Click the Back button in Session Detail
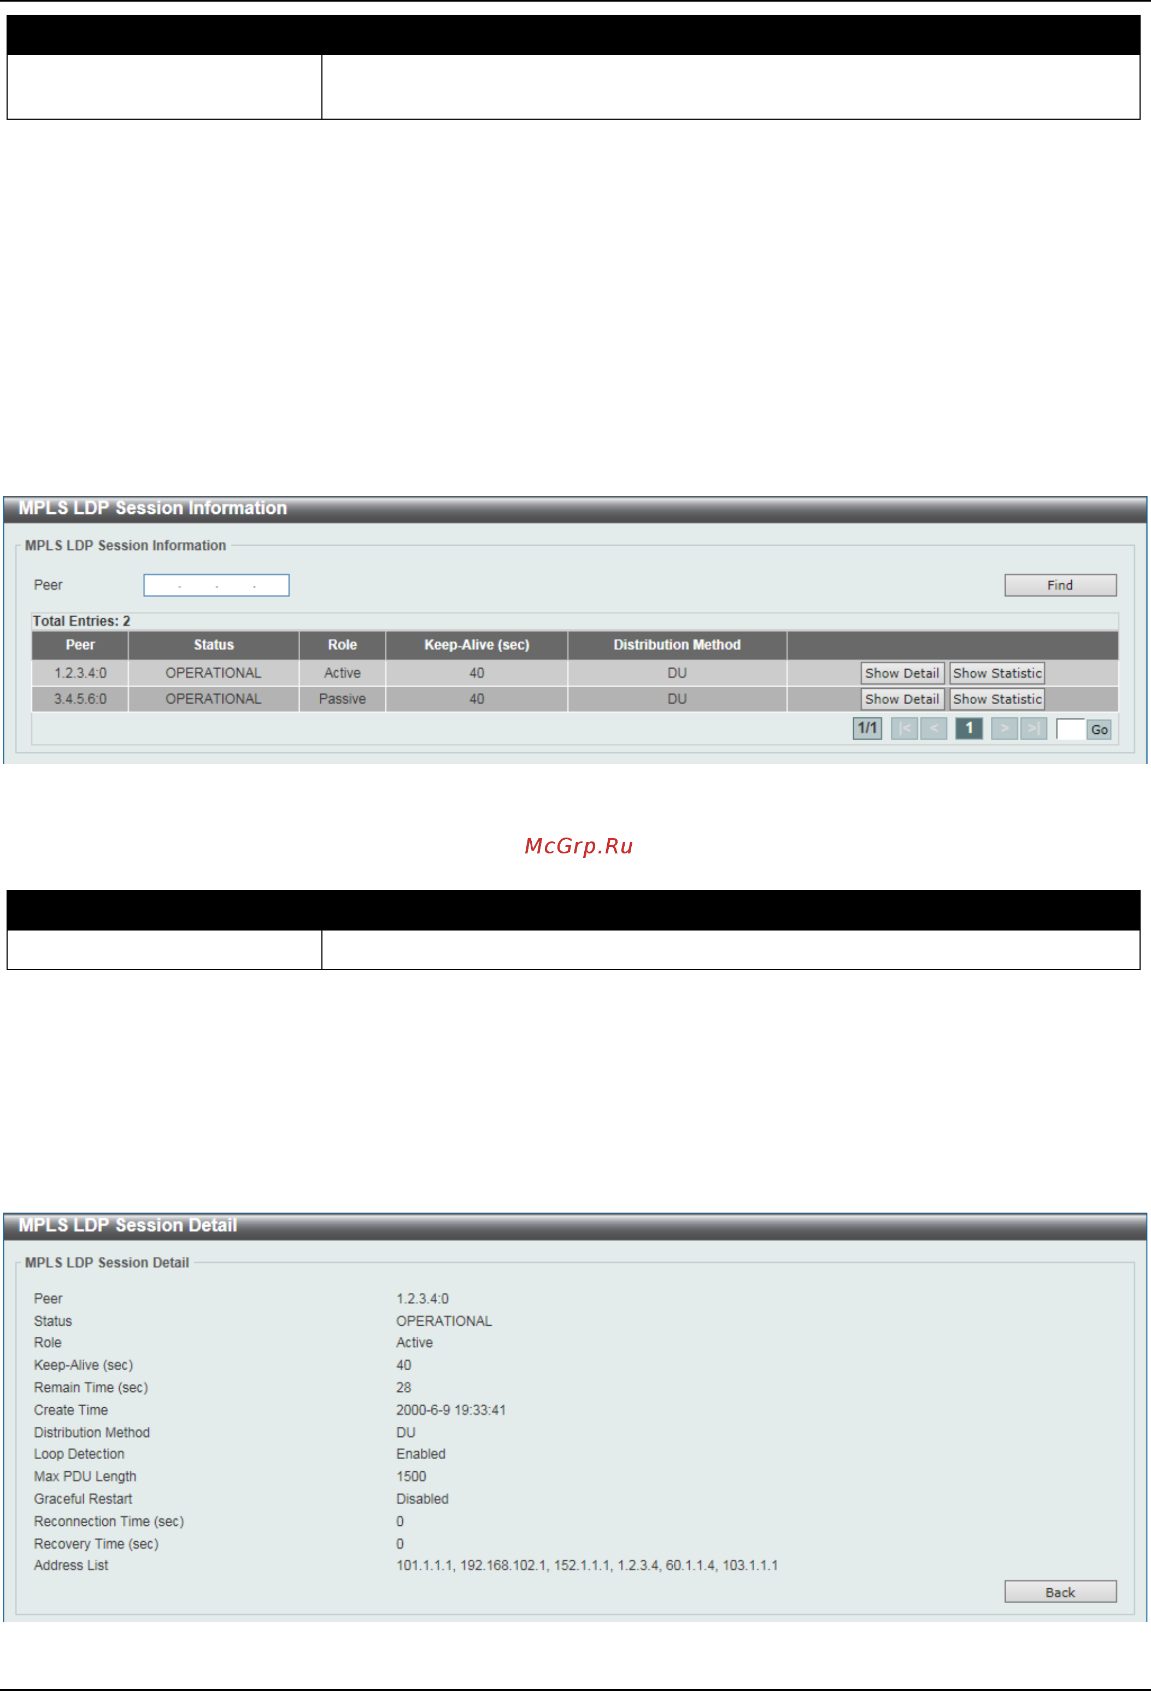Image resolution: width=1151 pixels, height=1691 pixels. 1060,1592
